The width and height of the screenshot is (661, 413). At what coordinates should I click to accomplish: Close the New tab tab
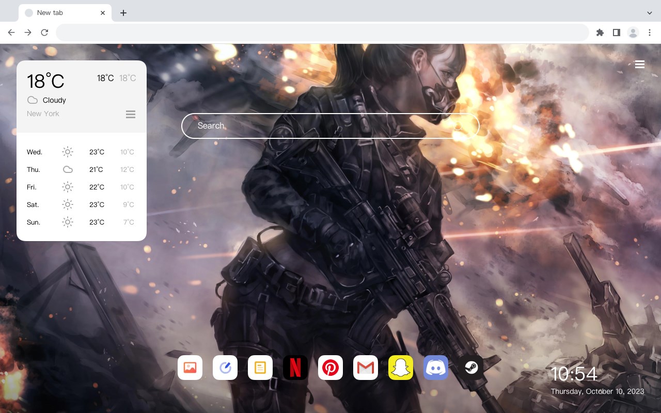click(103, 13)
